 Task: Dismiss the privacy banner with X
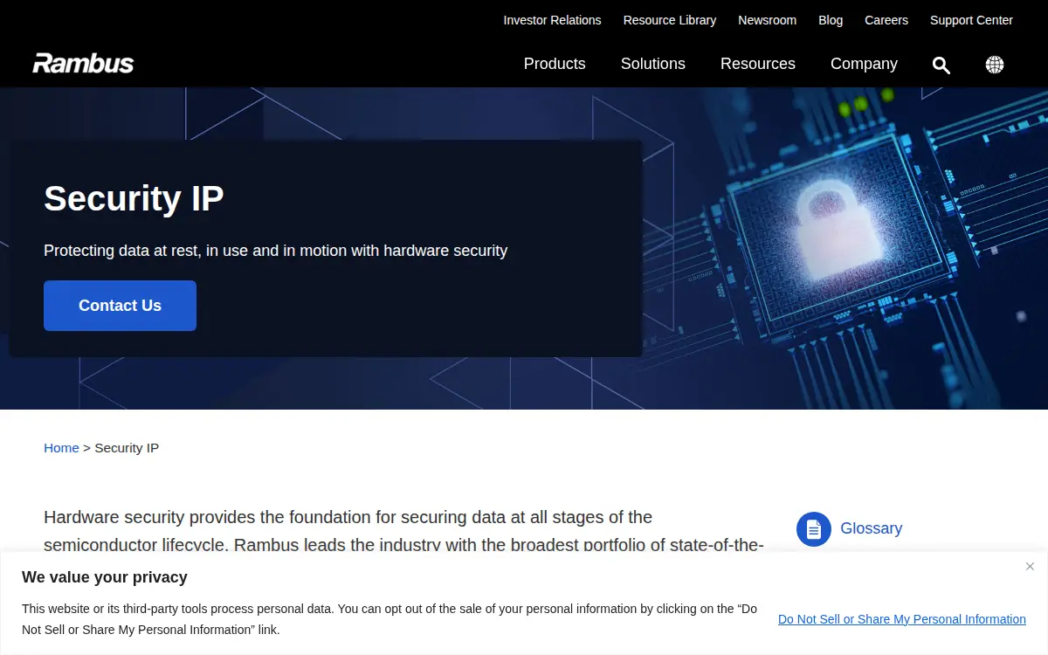tap(1030, 567)
